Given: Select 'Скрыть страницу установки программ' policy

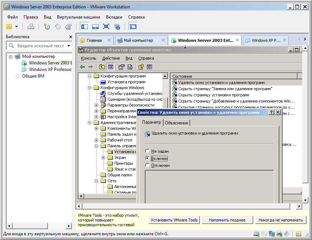Looking at the screenshot, I should 214,95.
